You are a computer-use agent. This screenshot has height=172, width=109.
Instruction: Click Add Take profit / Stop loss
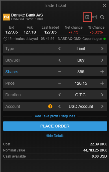pos(55,116)
